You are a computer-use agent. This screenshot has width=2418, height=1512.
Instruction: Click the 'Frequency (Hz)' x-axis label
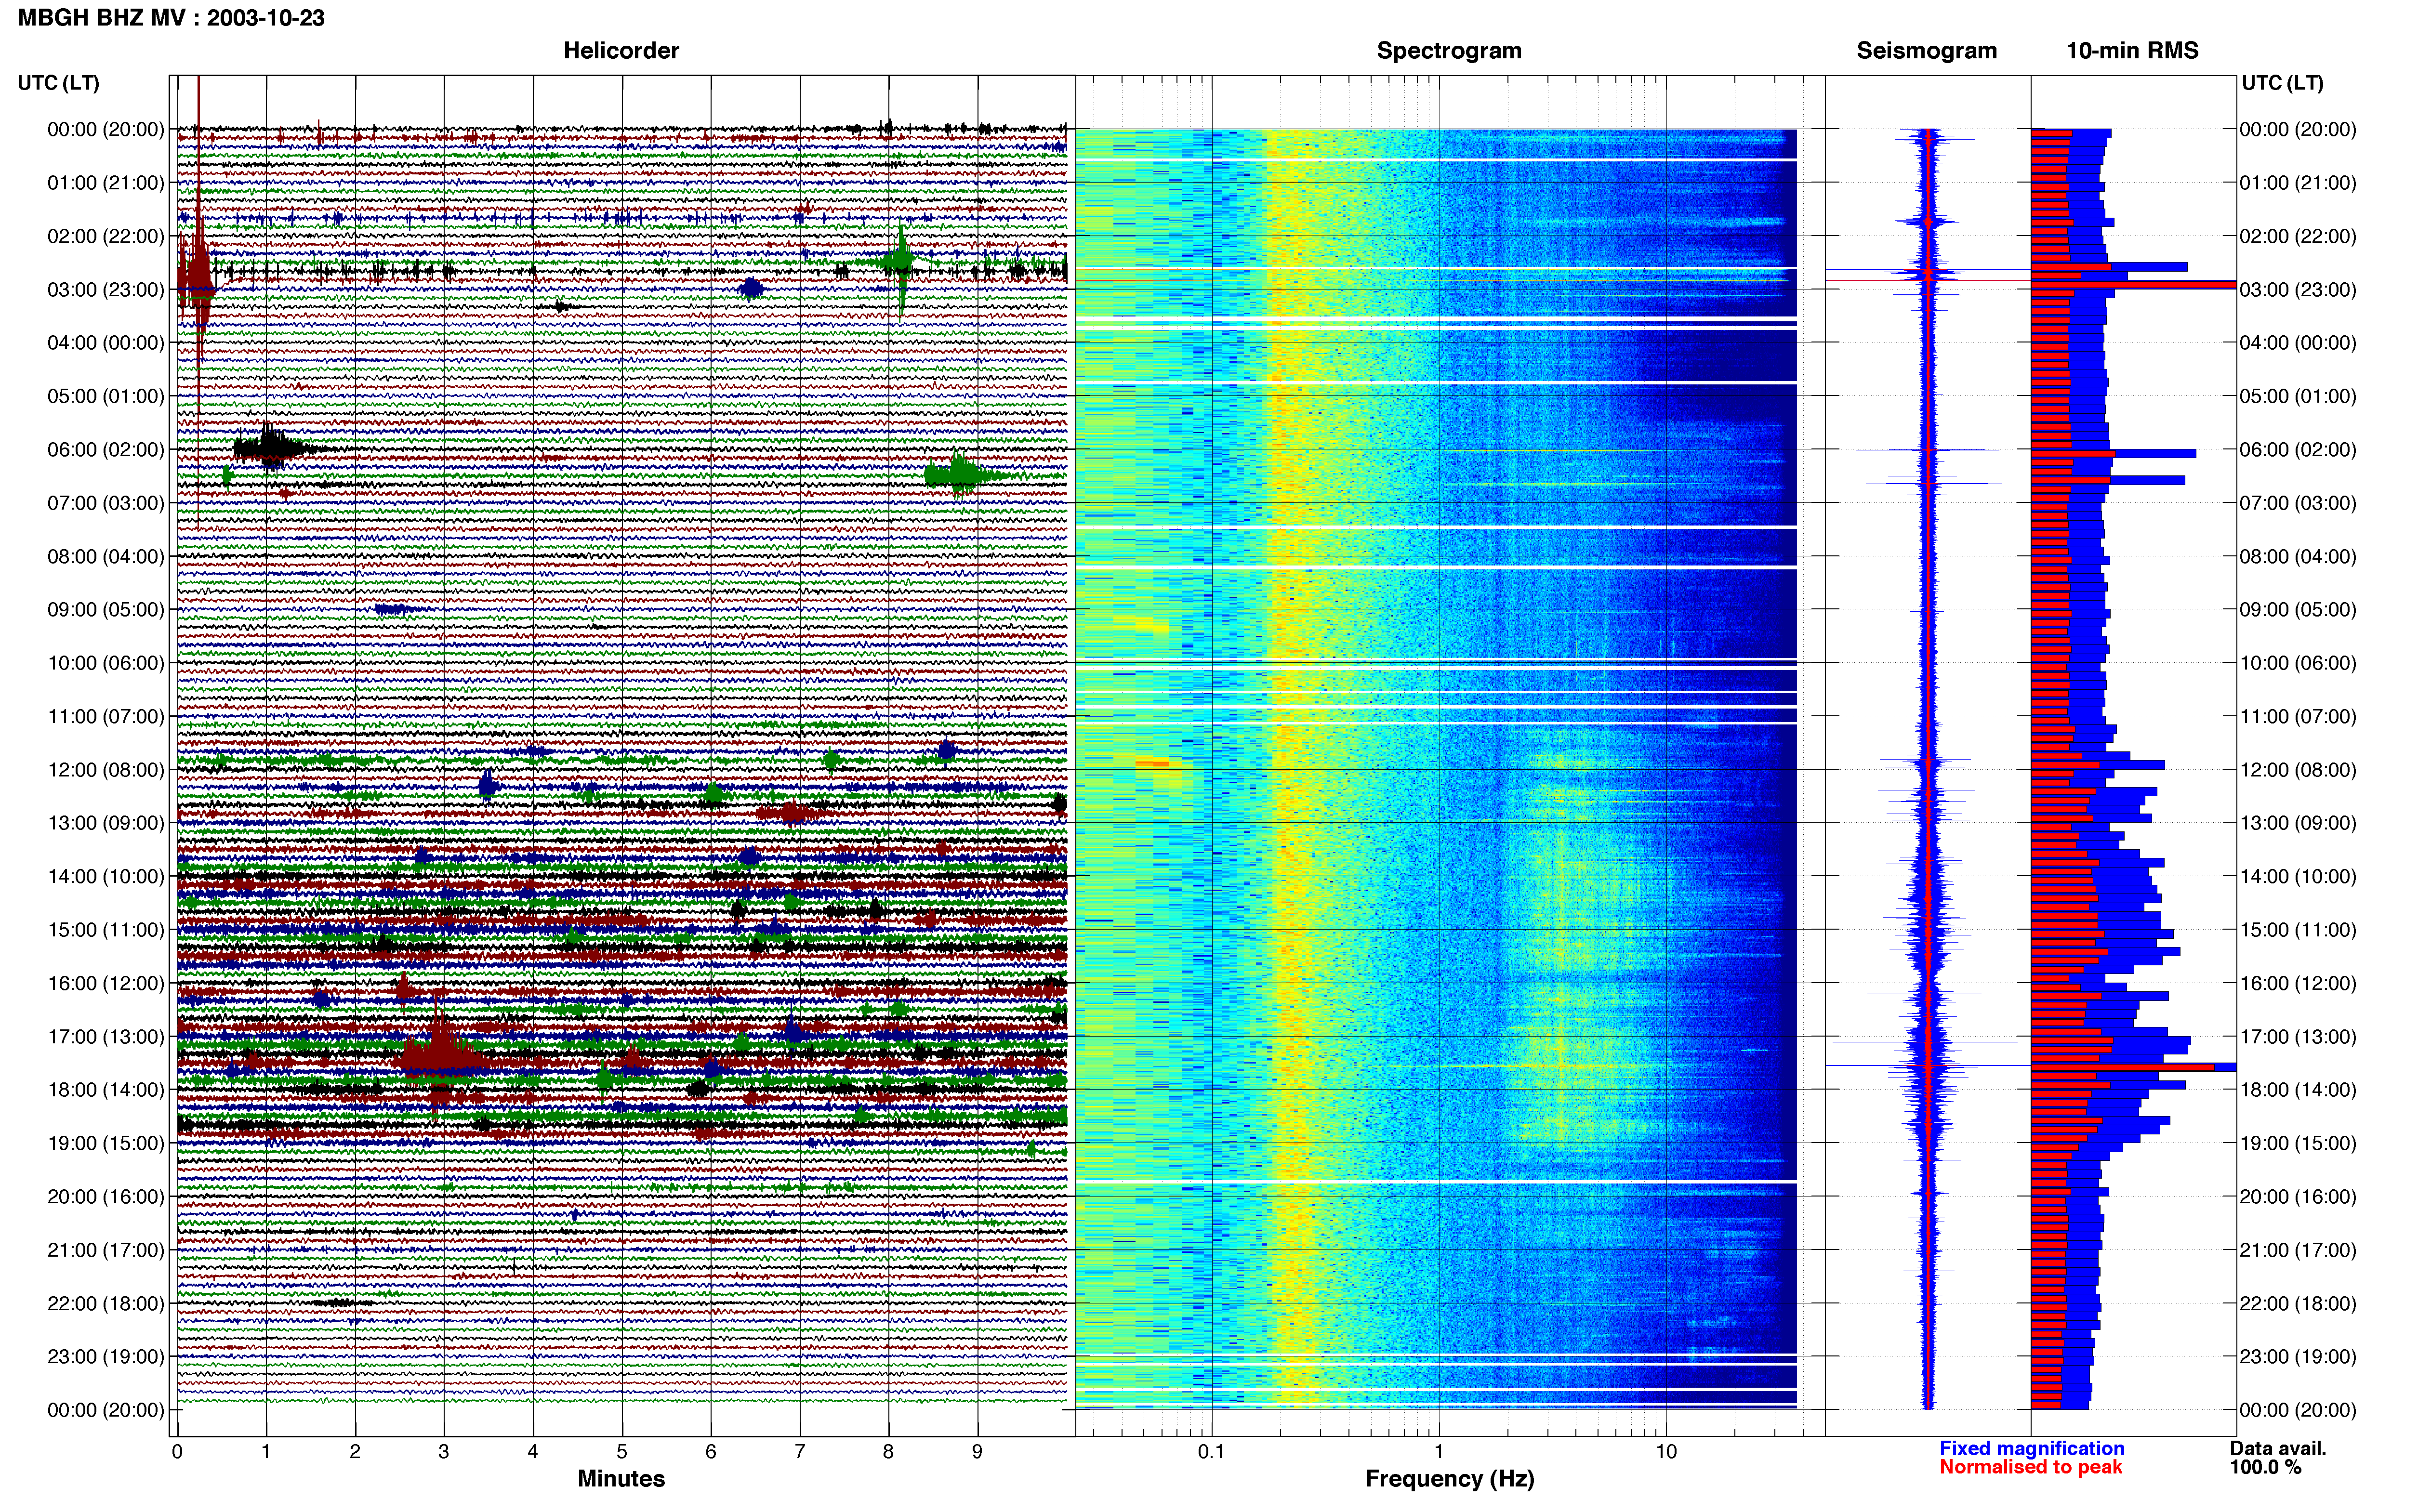1449,1479
